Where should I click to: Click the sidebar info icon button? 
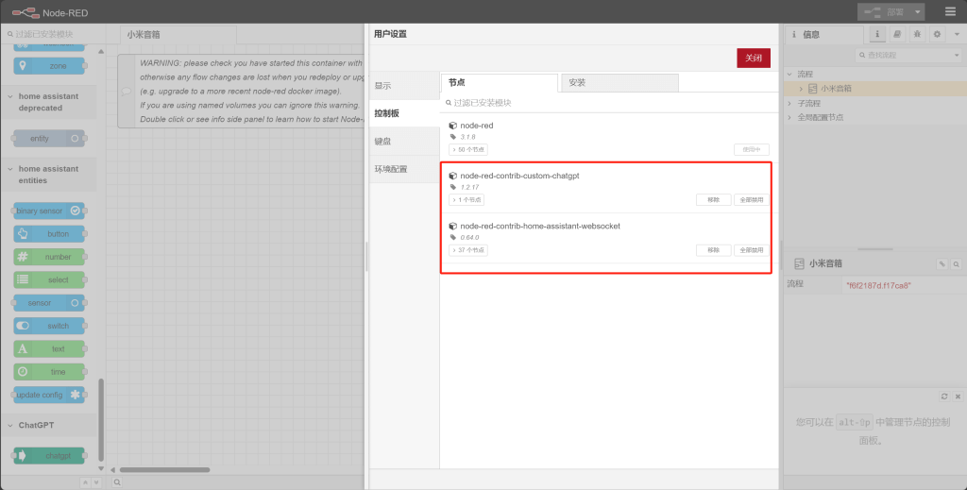[x=877, y=35]
